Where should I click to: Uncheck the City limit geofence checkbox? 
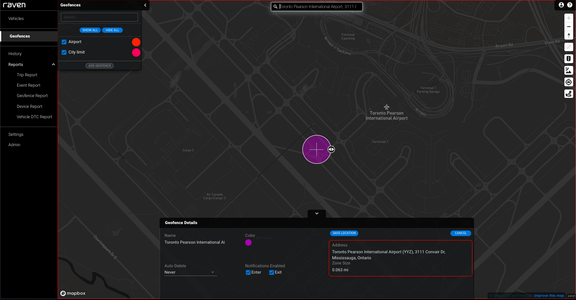coord(64,52)
